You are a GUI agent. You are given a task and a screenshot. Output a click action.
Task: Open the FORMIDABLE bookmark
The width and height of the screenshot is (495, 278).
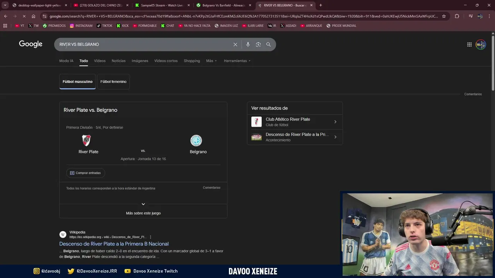[145, 26]
